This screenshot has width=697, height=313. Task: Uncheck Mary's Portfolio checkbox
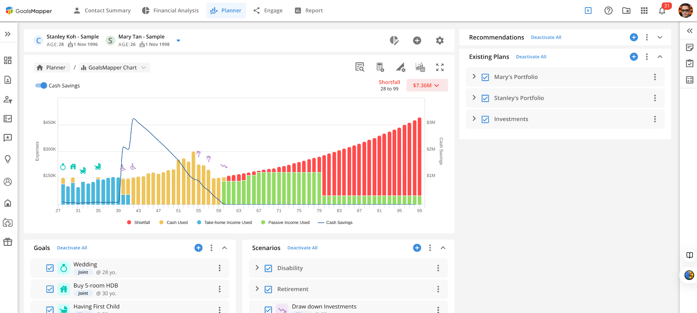485,77
